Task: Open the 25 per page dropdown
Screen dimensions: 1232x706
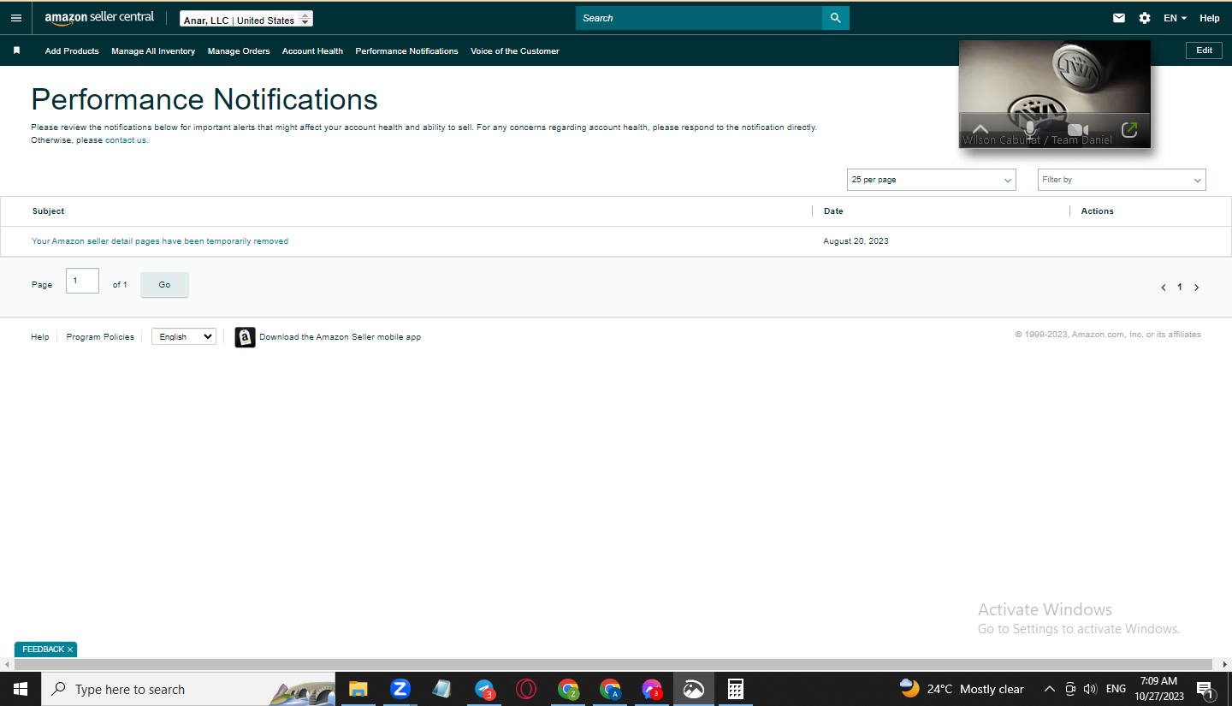Action: [x=931, y=180]
